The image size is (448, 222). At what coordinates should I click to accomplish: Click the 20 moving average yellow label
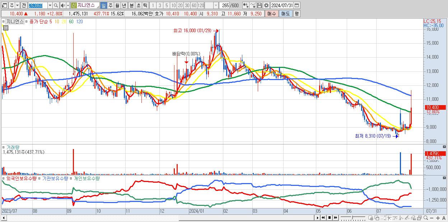[64, 21]
